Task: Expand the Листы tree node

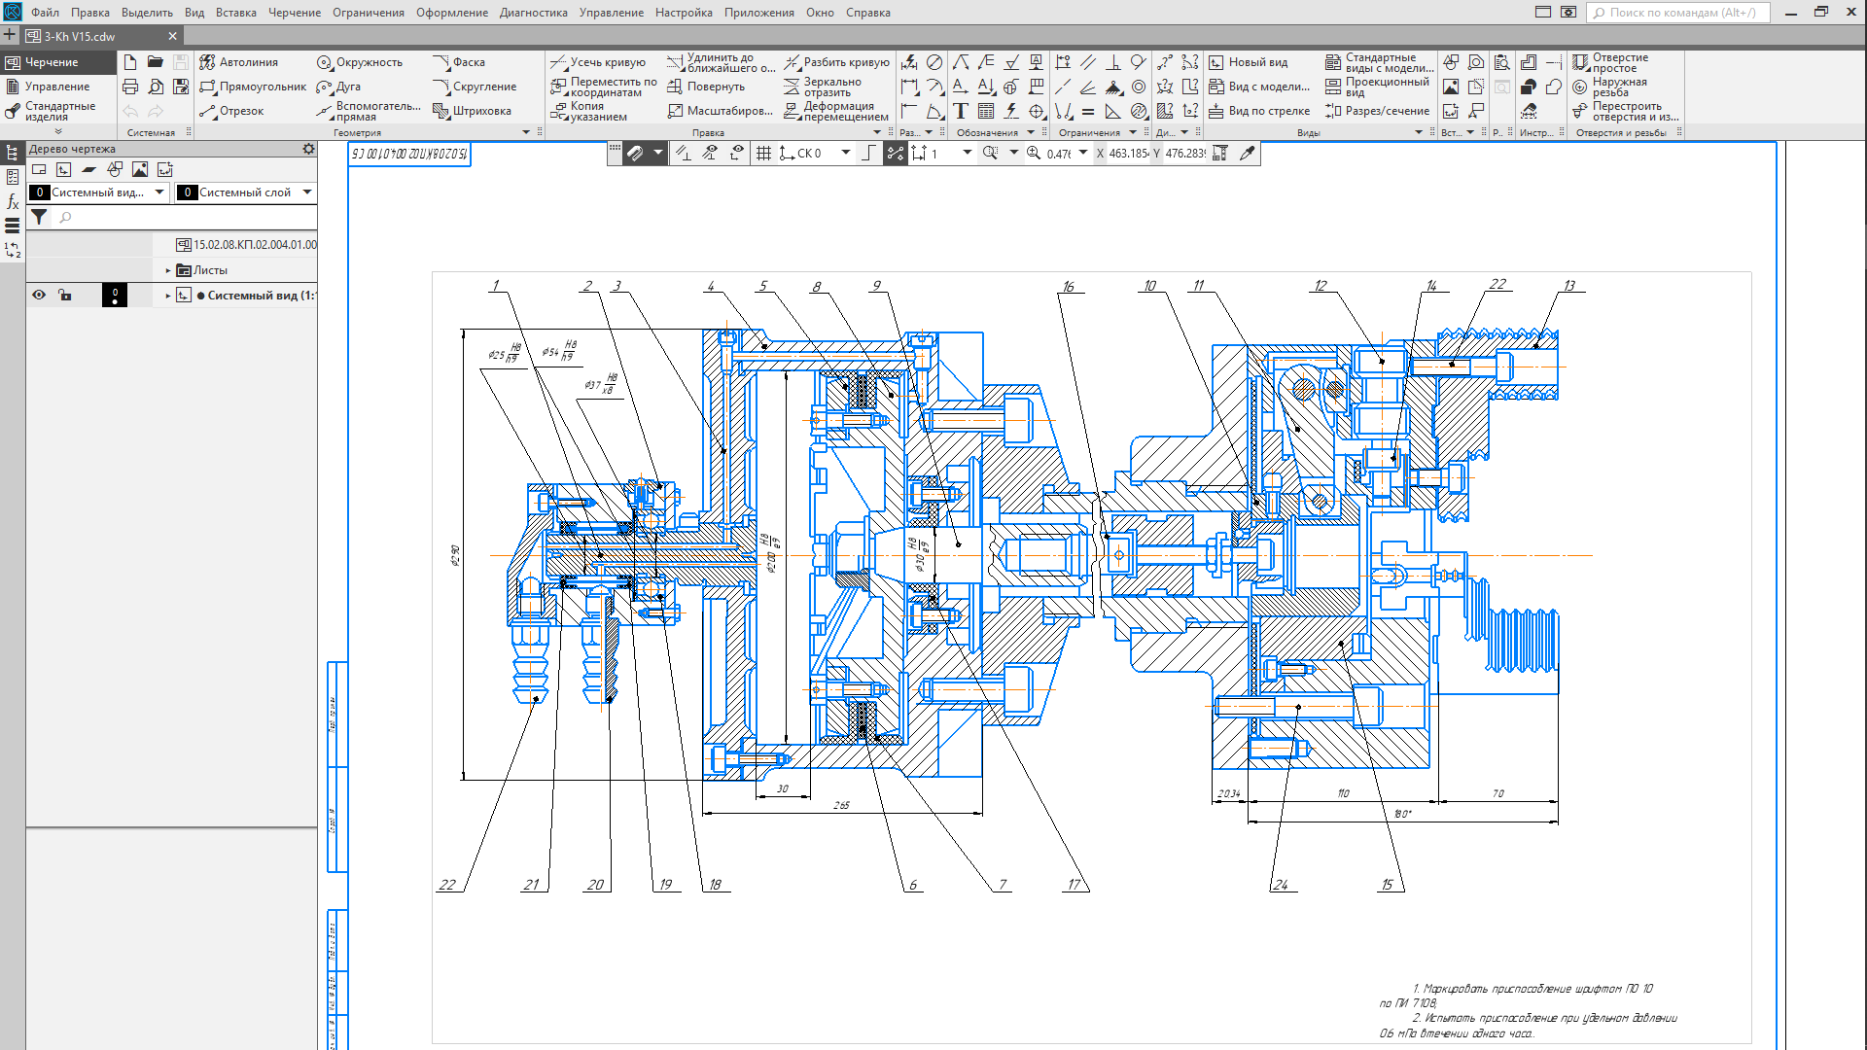Action: pos(168,270)
